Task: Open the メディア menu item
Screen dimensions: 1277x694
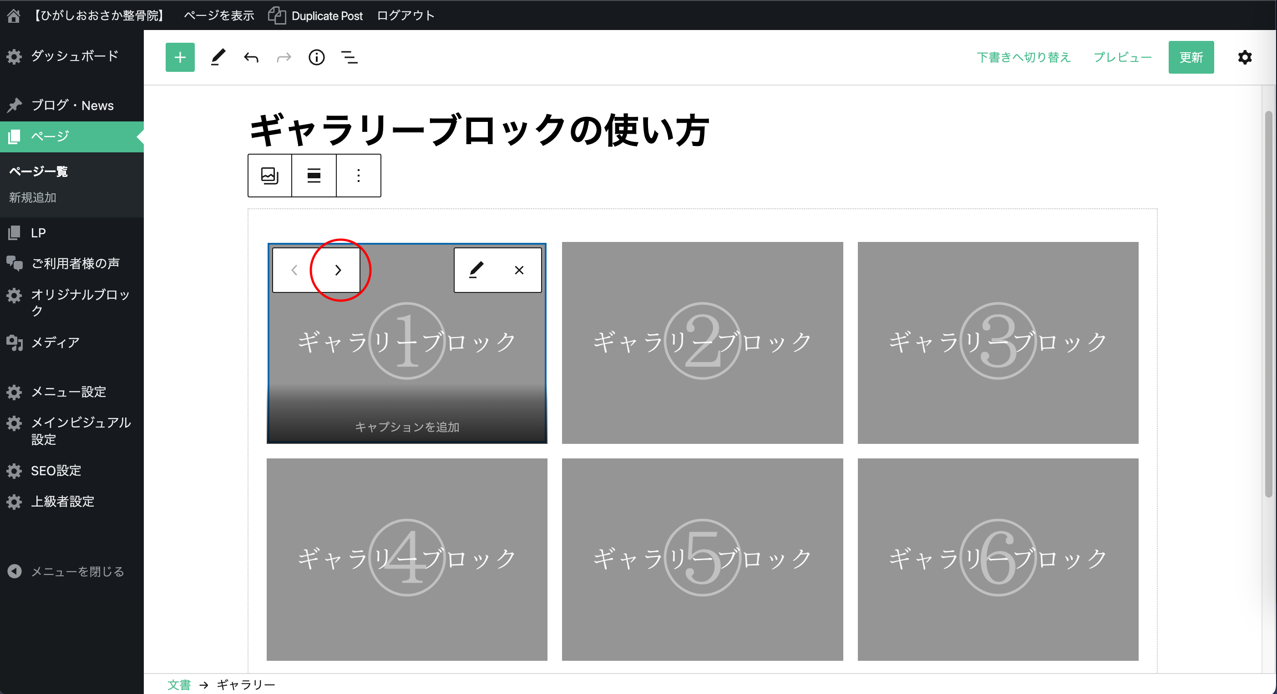Action: (55, 342)
